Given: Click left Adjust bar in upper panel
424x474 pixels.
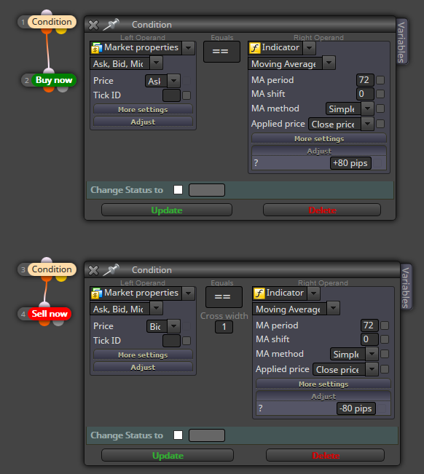Looking at the screenshot, I should click(143, 122).
